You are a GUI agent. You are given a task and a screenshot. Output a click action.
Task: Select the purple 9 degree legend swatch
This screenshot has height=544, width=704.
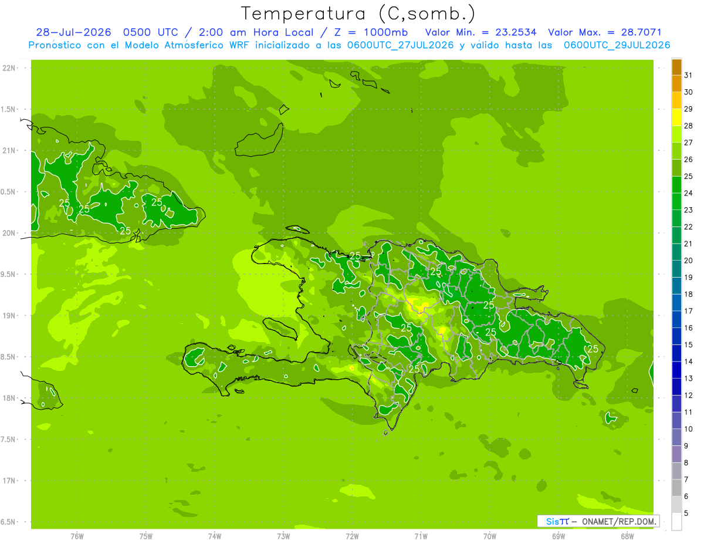(x=676, y=438)
